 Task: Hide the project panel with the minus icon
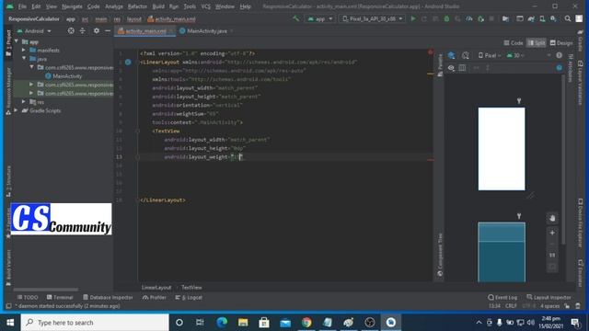[x=108, y=30]
